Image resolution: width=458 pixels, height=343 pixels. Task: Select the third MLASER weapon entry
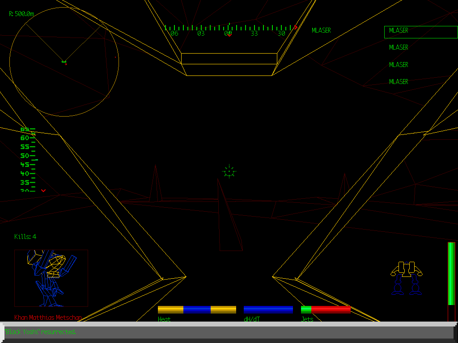pos(399,64)
